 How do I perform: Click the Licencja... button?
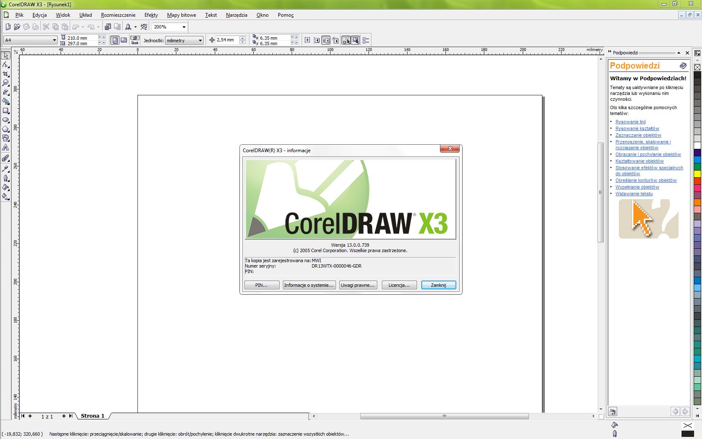(399, 285)
